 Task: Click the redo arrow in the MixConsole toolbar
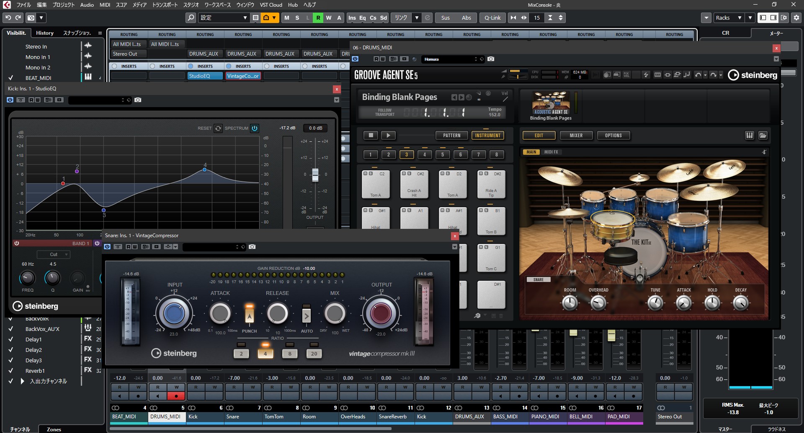(x=18, y=18)
